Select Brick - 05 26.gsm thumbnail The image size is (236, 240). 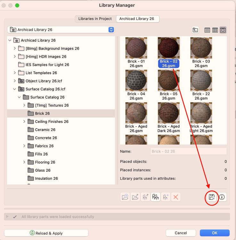click(168, 80)
